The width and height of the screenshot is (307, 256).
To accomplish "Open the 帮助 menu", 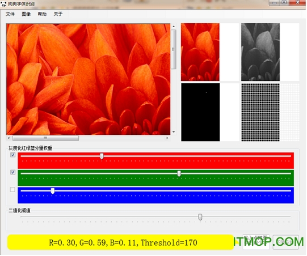I will (x=42, y=14).
